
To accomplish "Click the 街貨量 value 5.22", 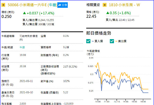I will tap(66, 92).
